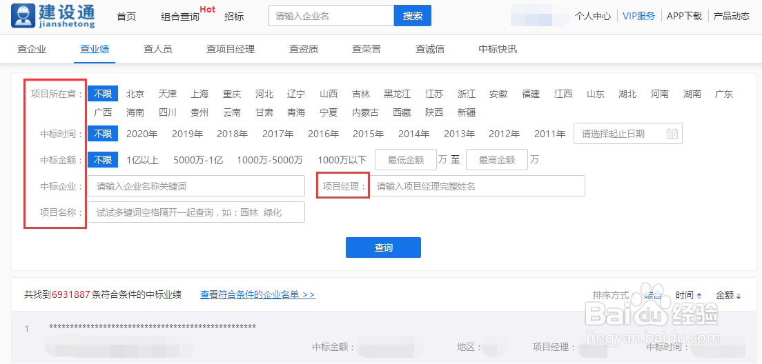Select 1000万以下 amount filter
Screen dimensions: 762x364
(342, 160)
